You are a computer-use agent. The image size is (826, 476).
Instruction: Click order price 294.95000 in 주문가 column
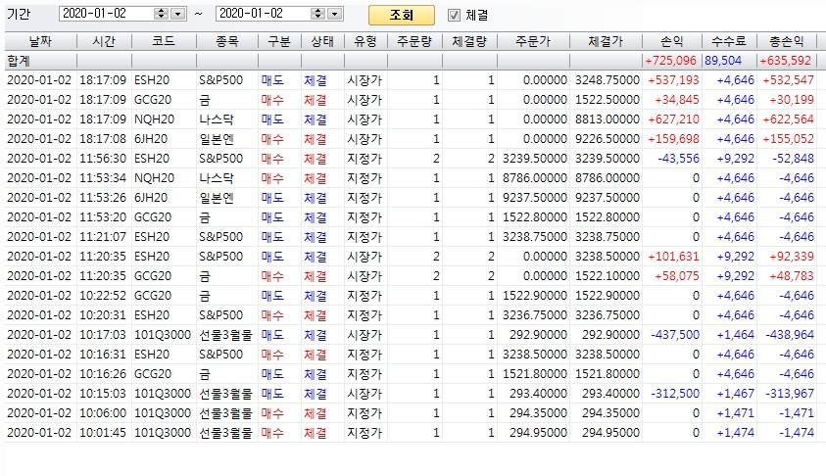(538, 433)
